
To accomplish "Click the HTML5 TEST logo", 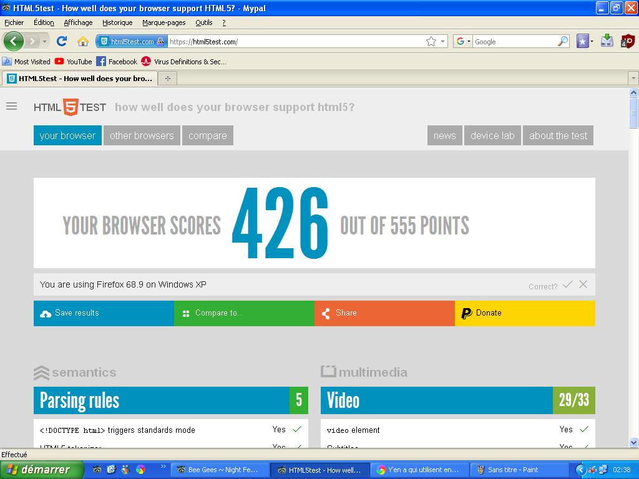I will click(x=70, y=107).
